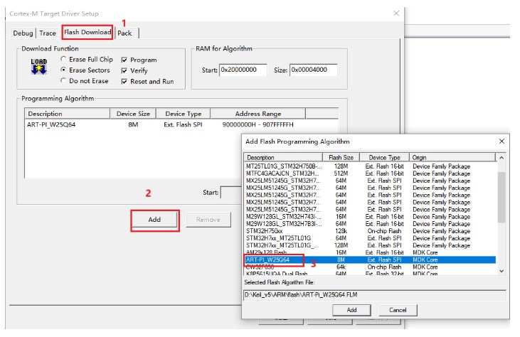The height and width of the screenshot is (337, 520).
Task: Click the down arrow of the list scrollbar
Action: point(502,271)
